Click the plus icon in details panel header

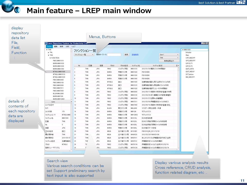coord(71,102)
